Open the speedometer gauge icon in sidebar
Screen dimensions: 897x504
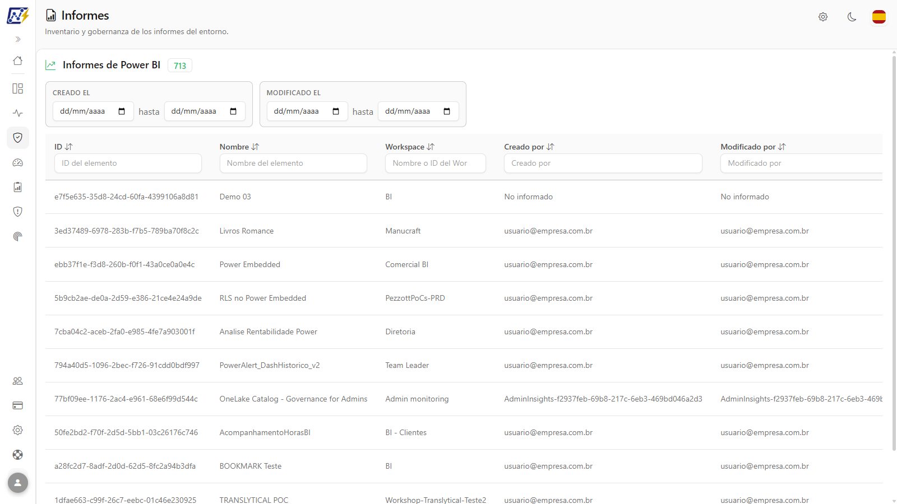click(18, 162)
